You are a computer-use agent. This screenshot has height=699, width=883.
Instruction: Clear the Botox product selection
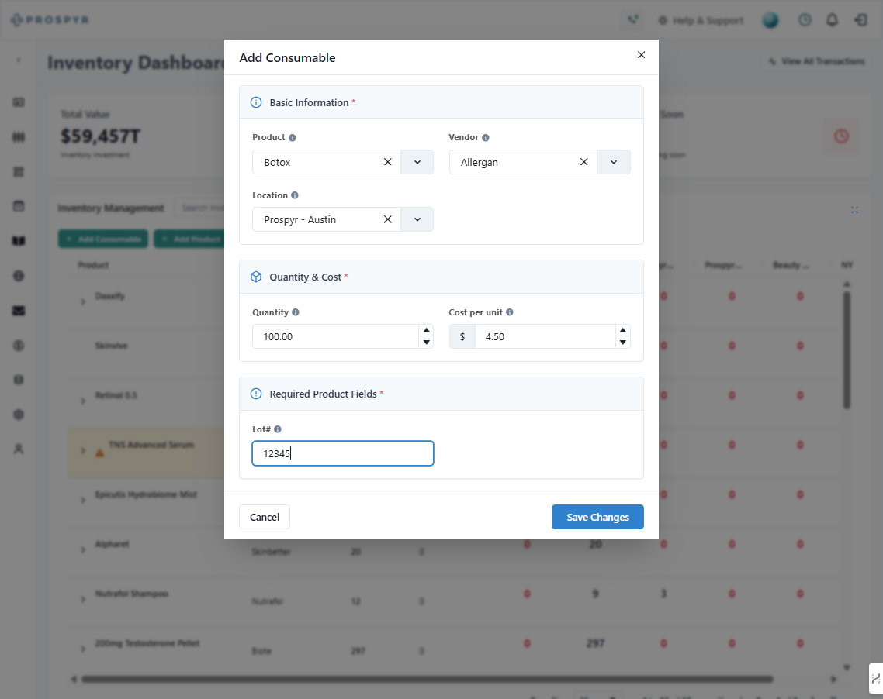(x=387, y=162)
